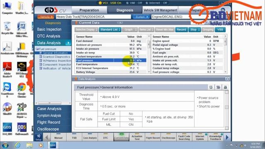
Task: Show more bottom toolbar items with right arrow
Action: tap(227, 137)
